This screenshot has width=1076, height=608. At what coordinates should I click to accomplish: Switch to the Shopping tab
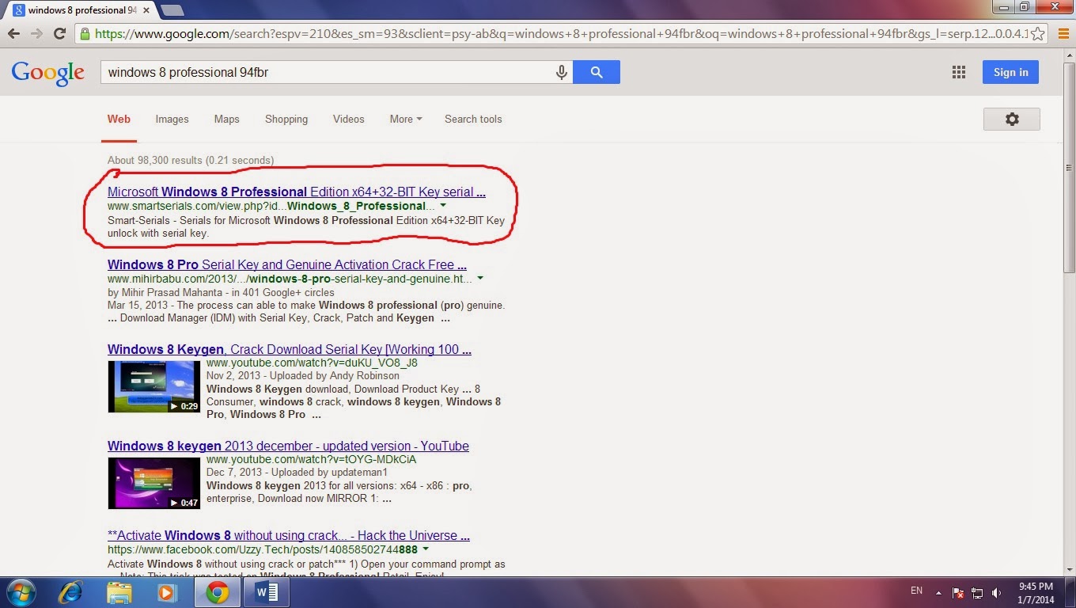[286, 119]
